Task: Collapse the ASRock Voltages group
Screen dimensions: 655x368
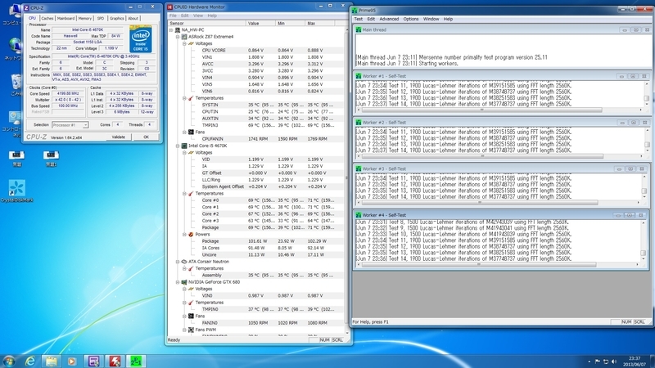Action: tap(184, 43)
